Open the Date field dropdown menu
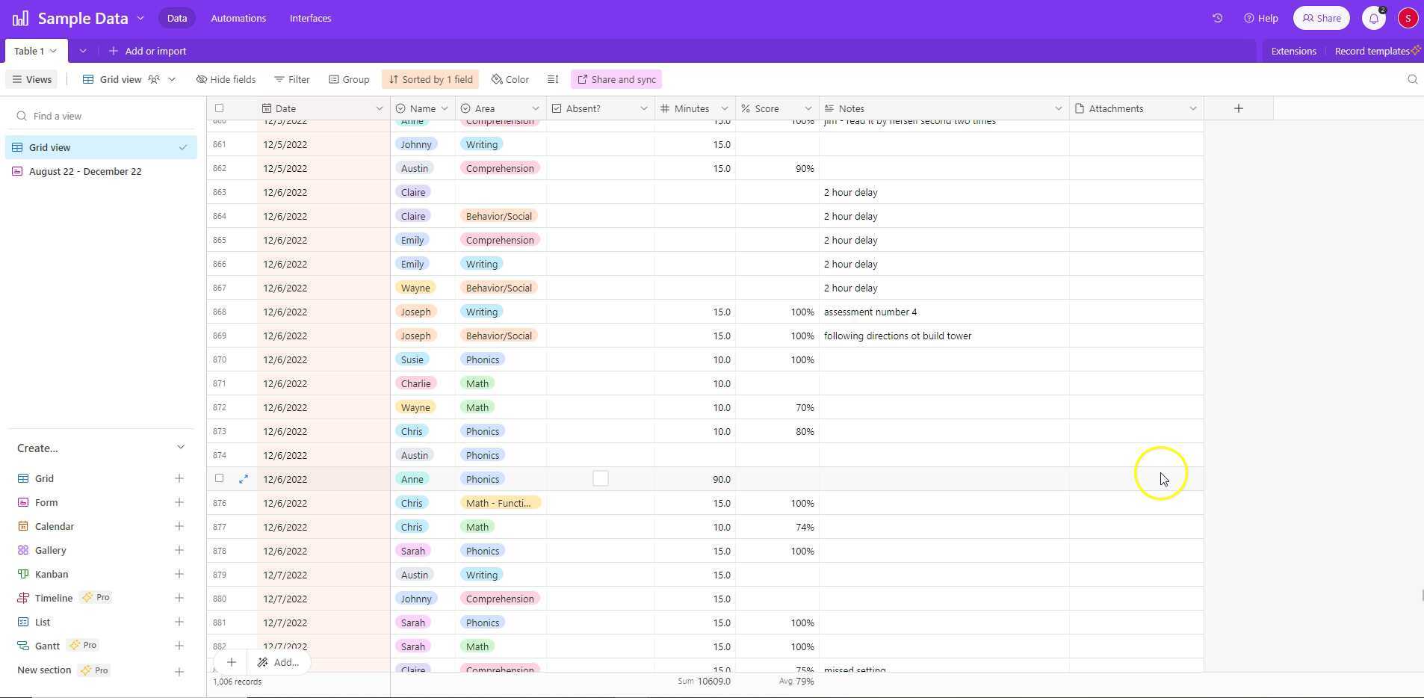This screenshot has width=1424, height=698. [380, 108]
